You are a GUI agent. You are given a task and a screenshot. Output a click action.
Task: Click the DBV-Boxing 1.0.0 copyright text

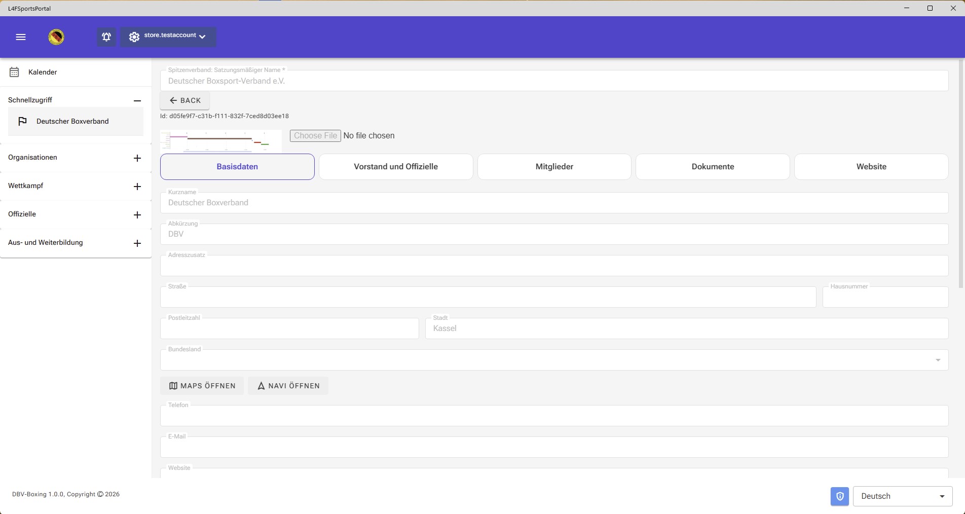(66, 494)
